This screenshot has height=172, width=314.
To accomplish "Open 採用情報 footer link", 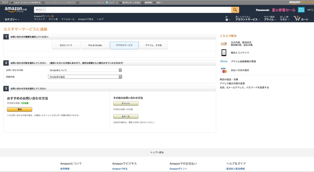I will pos(65,169).
